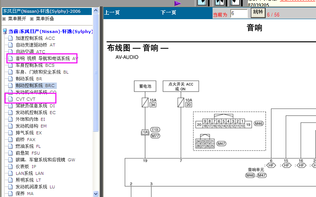Click the page icon next to 自动变速驱动桥 AT
Image resolution: width=316 pixels, height=197 pixels.
pos(11,45)
